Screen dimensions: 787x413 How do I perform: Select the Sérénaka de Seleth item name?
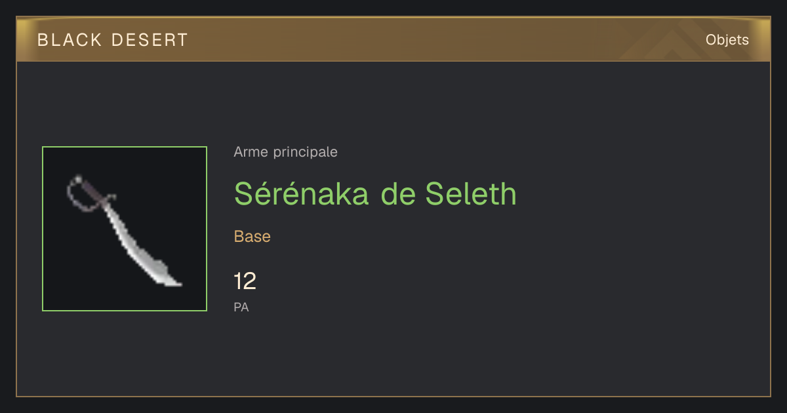coord(375,193)
